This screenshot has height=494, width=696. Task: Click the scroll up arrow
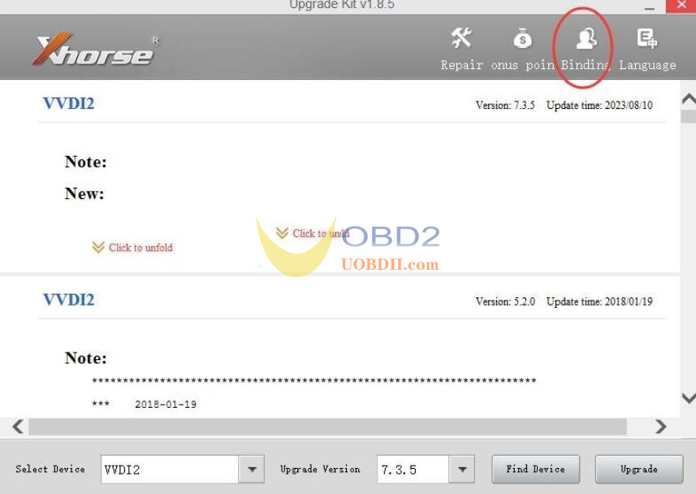point(689,99)
